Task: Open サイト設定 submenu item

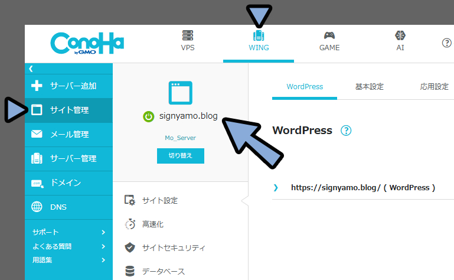Action: tap(160, 201)
